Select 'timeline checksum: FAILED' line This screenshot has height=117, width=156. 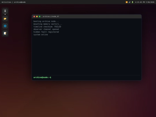47,27
